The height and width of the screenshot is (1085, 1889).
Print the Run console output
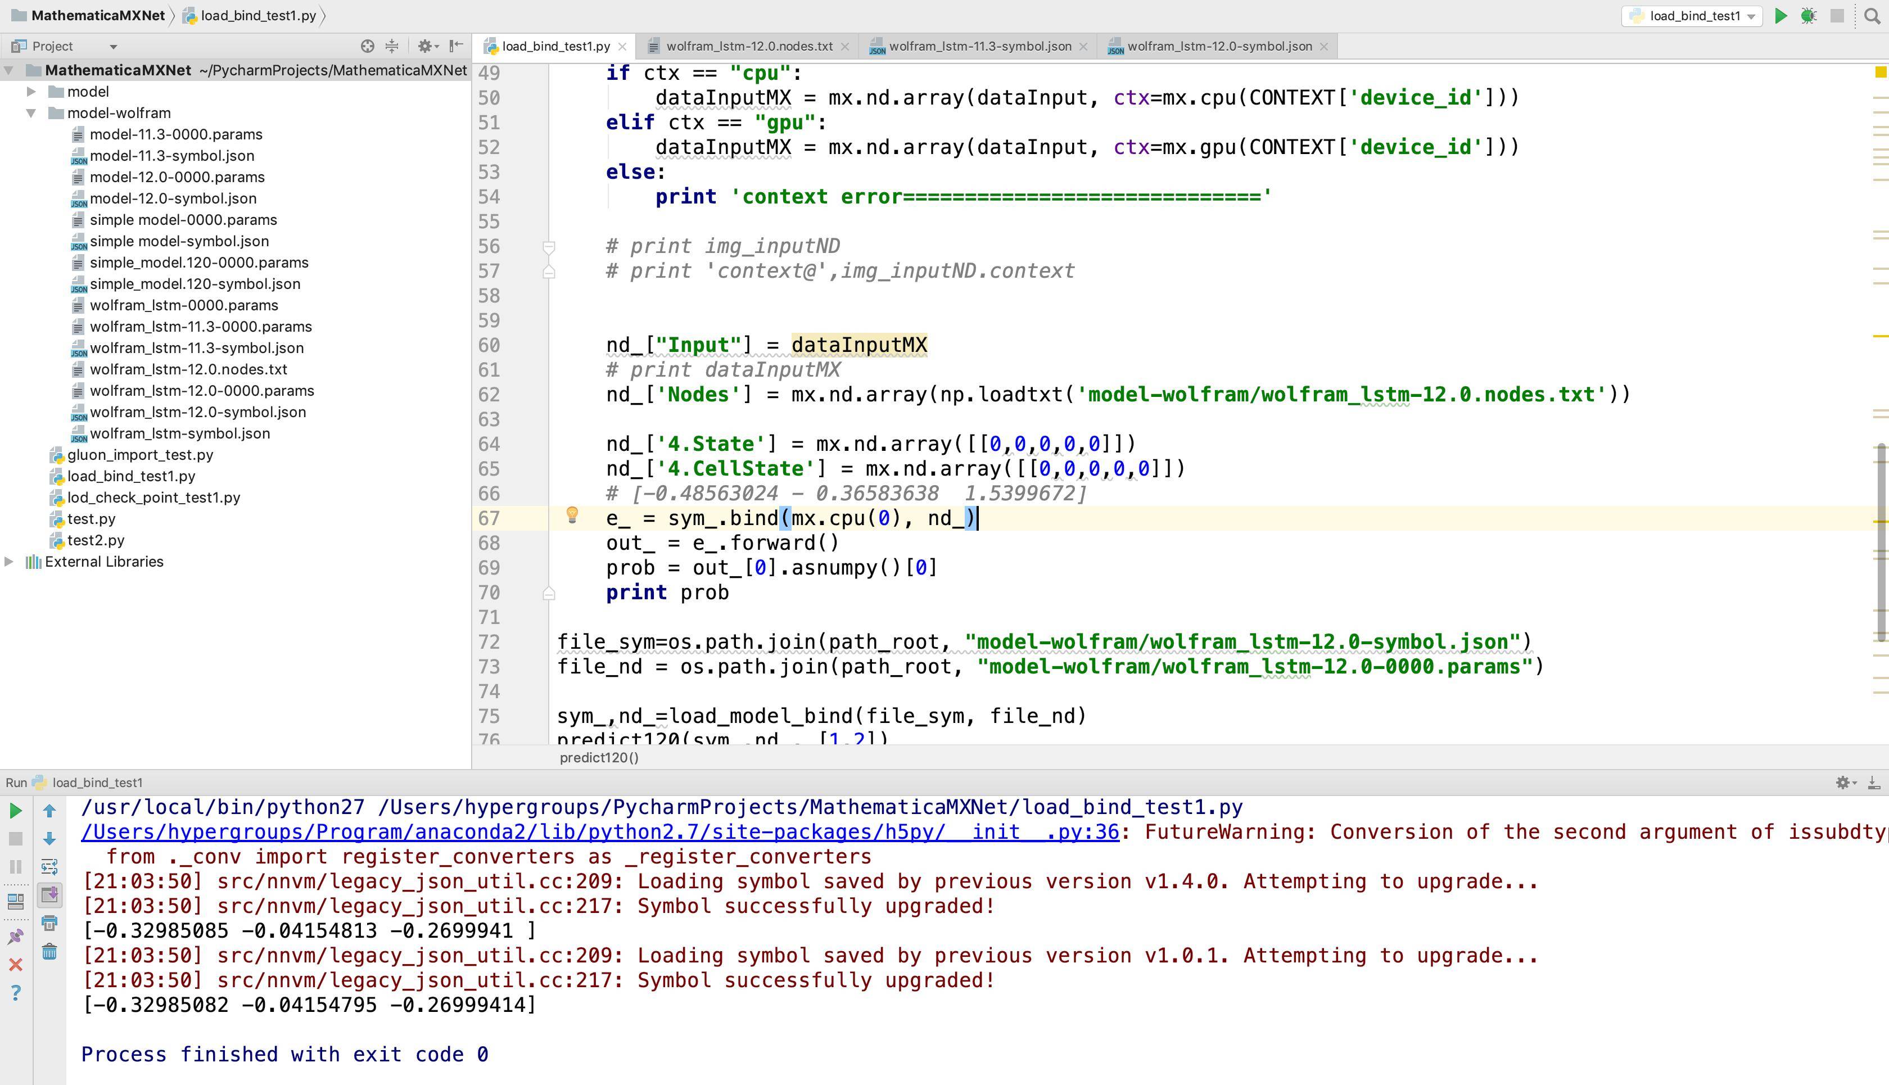point(49,923)
